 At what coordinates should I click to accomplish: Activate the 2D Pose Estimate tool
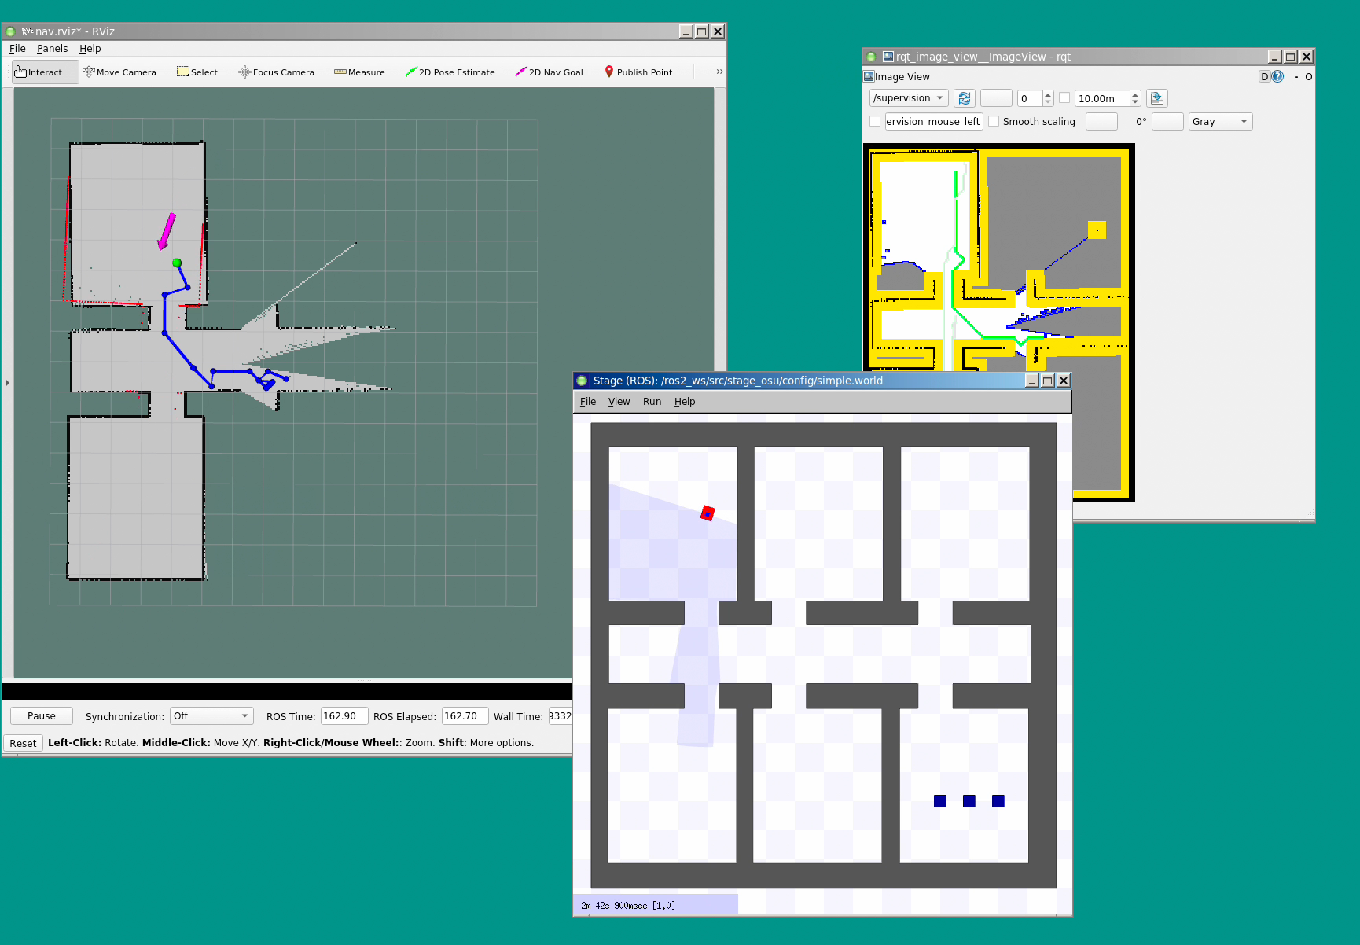(450, 72)
